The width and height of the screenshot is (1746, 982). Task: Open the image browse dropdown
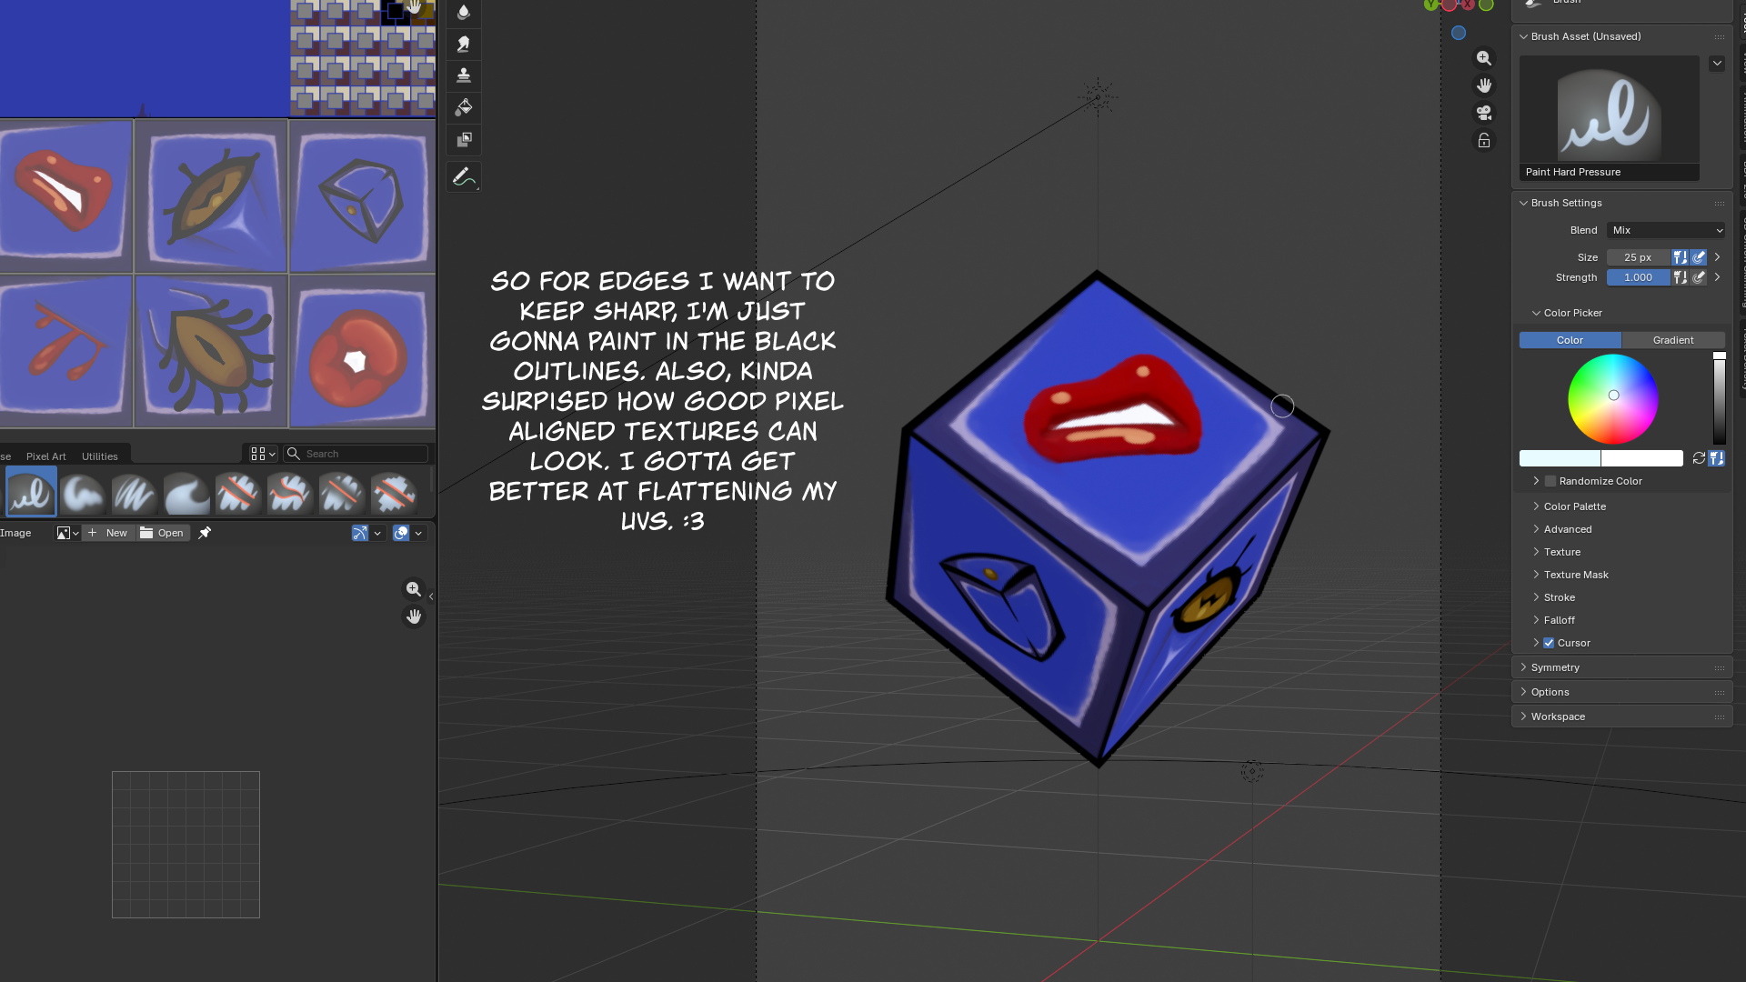pos(67,533)
